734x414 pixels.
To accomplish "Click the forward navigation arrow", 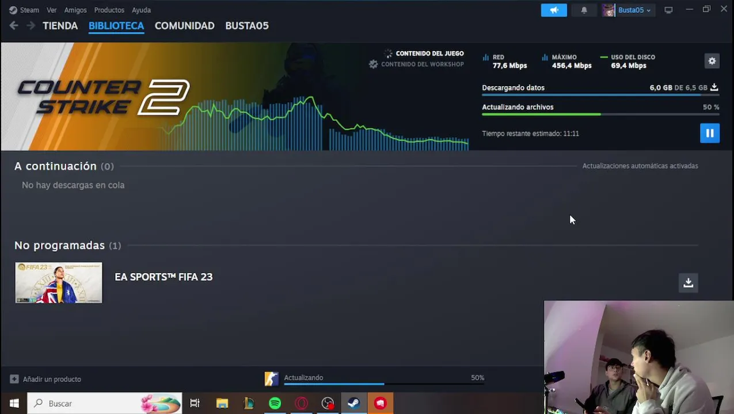I will pyautogui.click(x=31, y=25).
